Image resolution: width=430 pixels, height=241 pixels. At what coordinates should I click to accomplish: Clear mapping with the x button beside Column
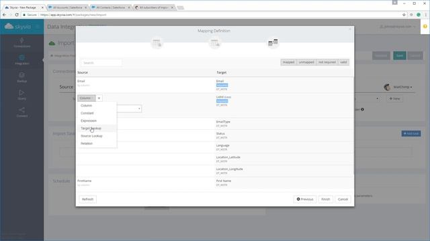pos(99,98)
